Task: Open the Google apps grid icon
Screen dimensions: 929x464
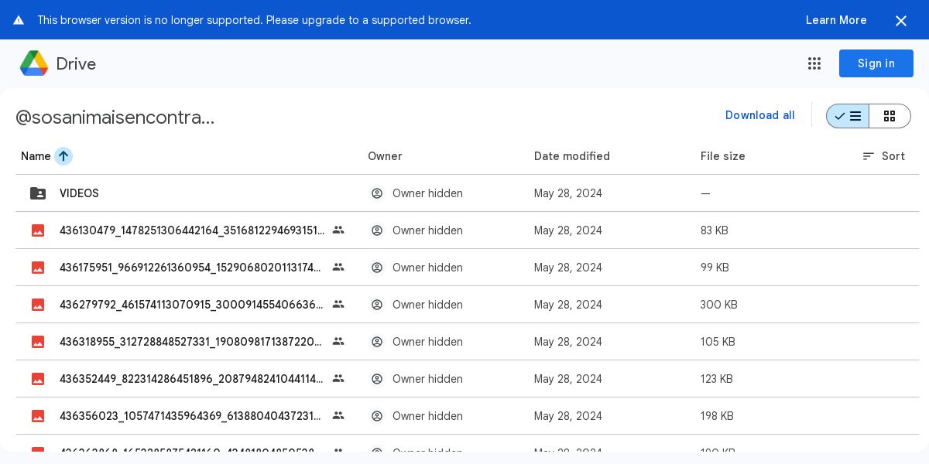Action: [x=814, y=63]
